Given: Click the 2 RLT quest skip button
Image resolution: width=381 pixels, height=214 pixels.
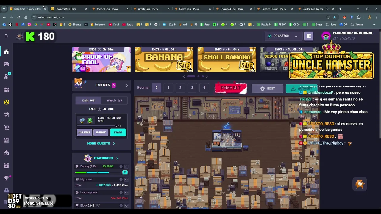Looking at the screenshot, I should pyautogui.click(x=84, y=133).
